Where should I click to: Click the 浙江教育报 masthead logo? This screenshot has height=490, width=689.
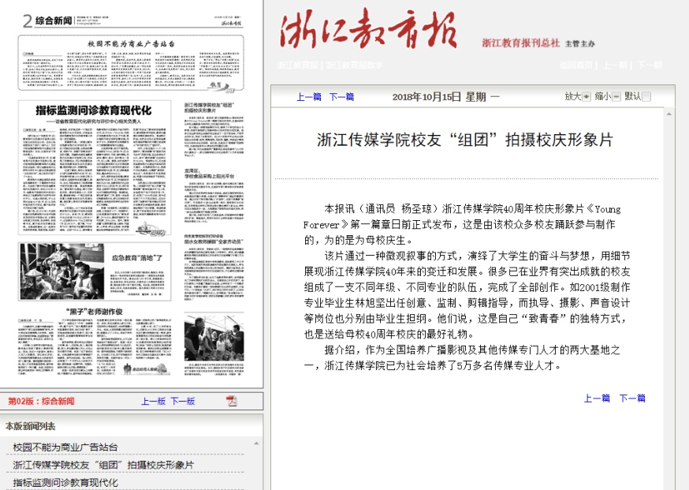coord(368,29)
